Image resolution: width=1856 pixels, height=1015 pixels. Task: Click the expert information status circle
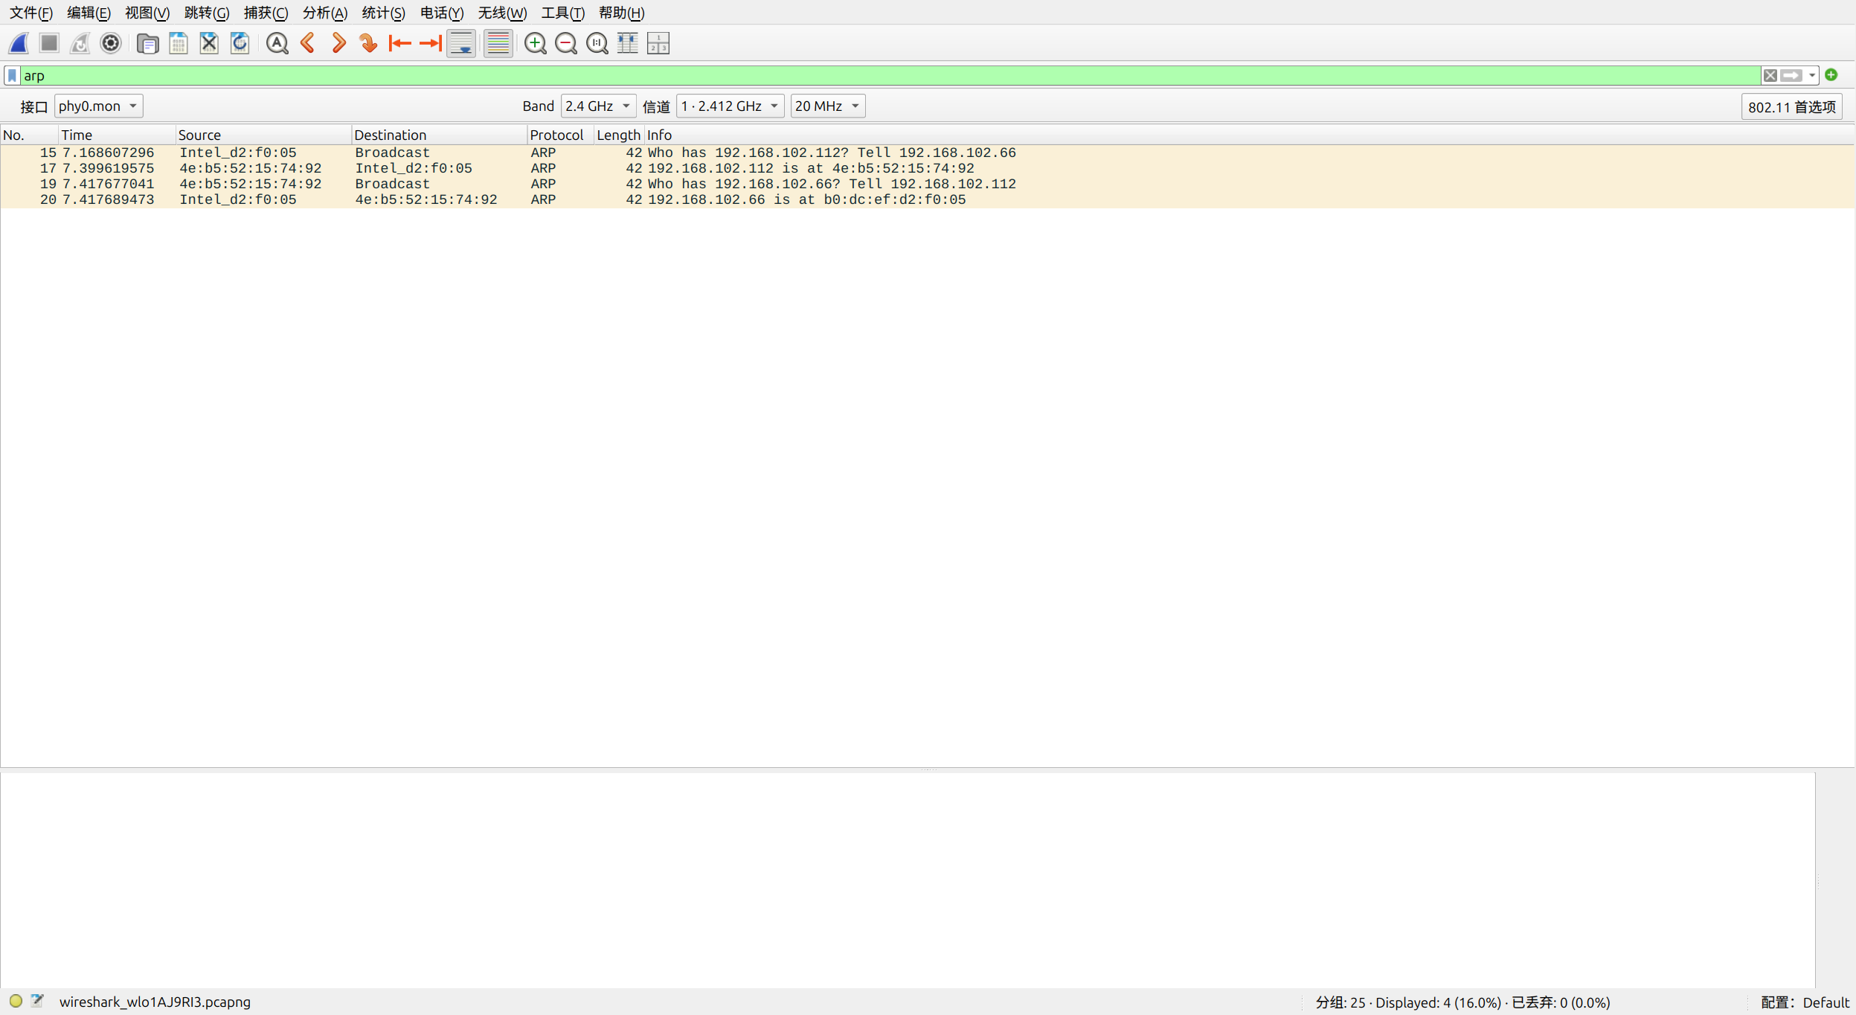click(16, 1001)
